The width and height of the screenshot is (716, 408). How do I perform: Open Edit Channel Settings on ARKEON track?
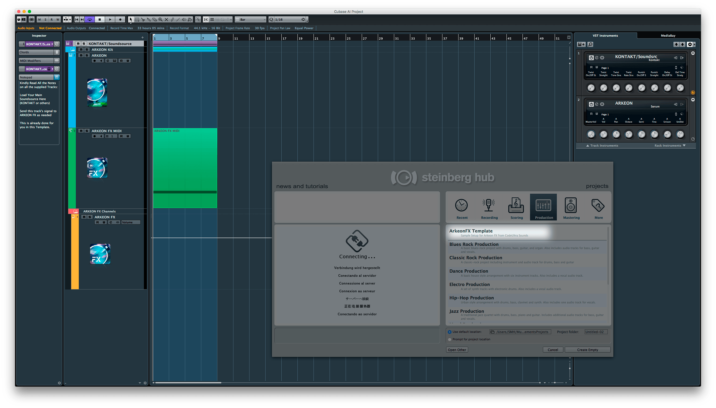pyautogui.click(x=108, y=60)
